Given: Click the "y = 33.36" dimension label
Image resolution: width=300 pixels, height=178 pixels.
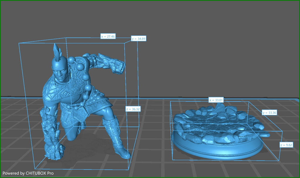Looking at the screenshot, I should click(x=270, y=113).
